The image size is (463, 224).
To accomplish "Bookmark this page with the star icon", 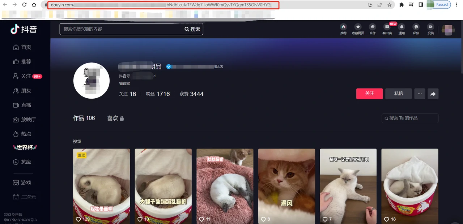I will pyautogui.click(x=390, y=5).
